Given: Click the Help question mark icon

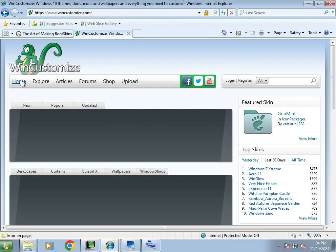Looking at the screenshot, I should pos(326,33).
